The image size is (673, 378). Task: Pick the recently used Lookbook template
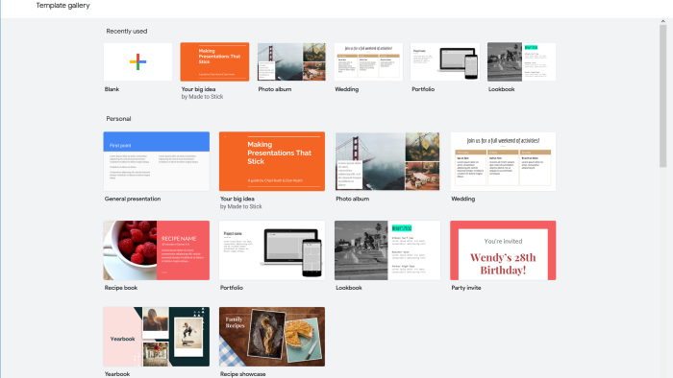(521, 61)
